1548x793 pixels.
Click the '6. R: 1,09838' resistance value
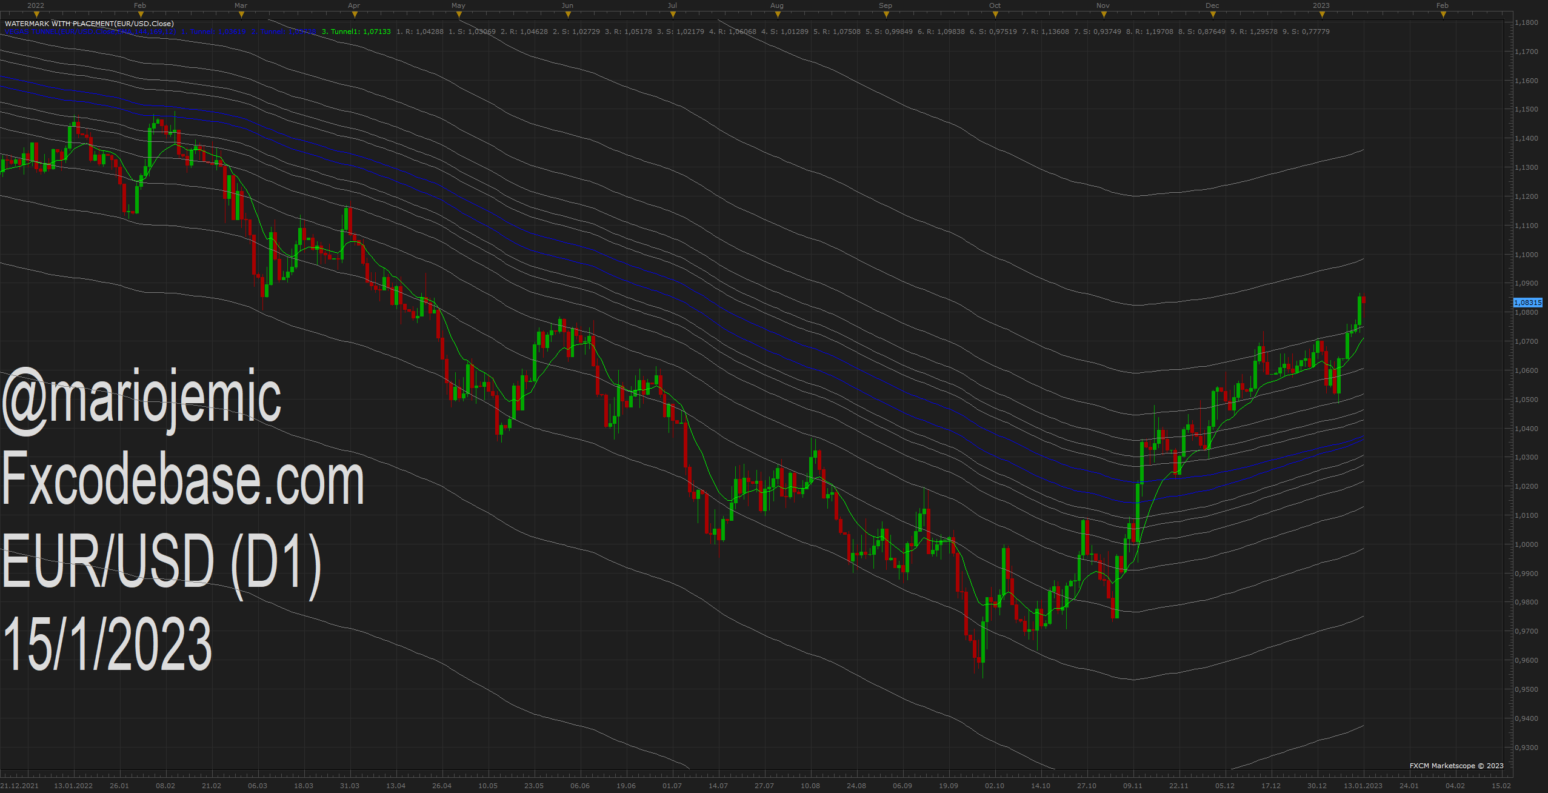941,32
